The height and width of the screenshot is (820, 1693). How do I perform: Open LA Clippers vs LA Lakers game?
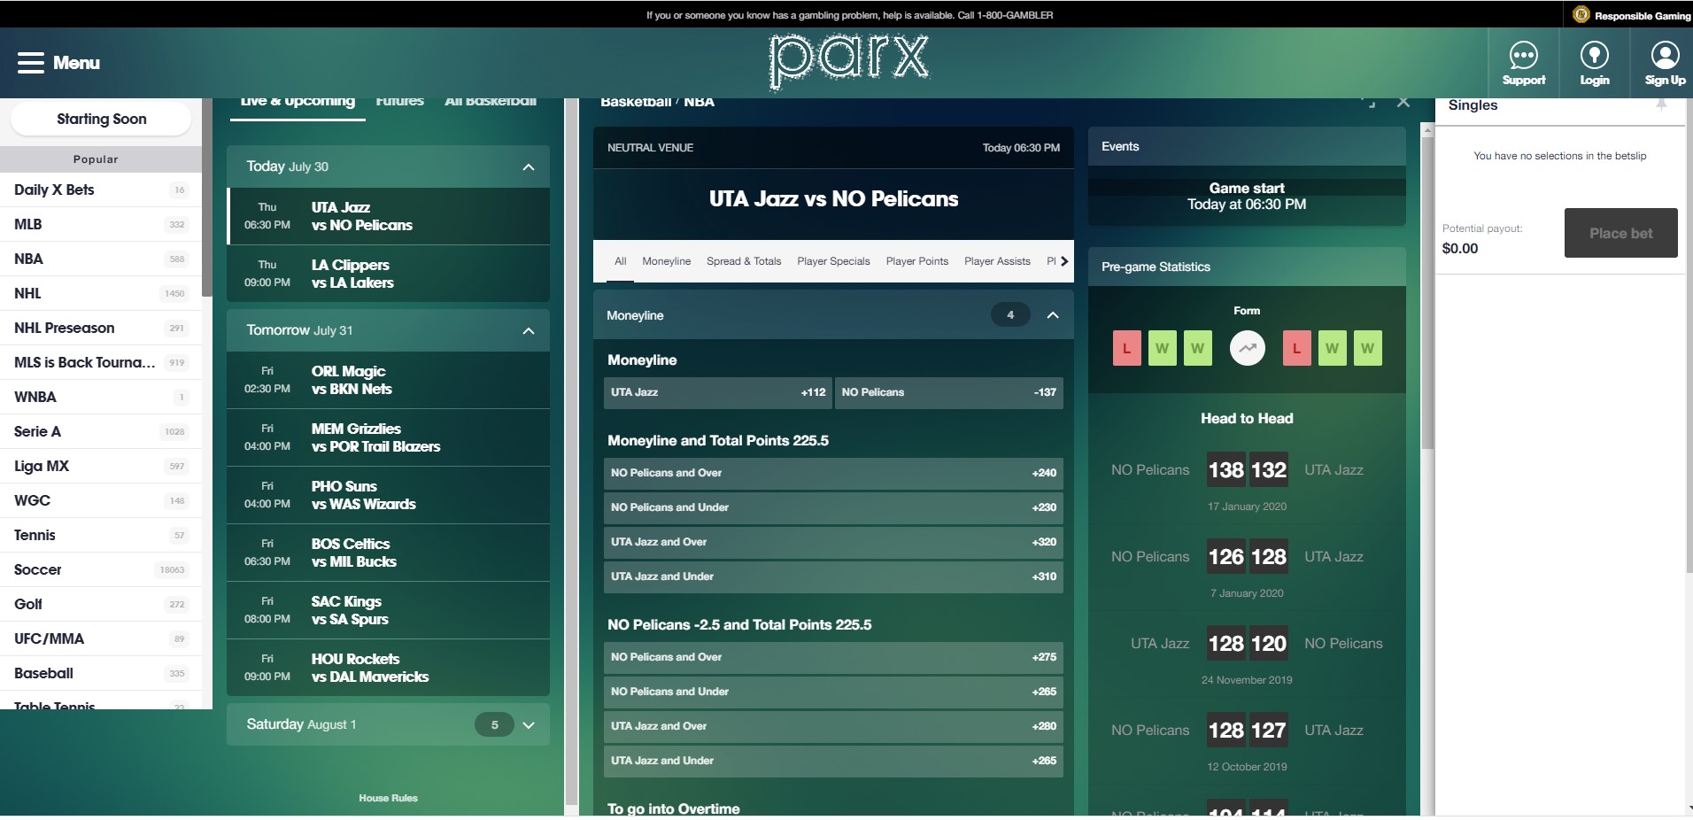tap(388, 274)
